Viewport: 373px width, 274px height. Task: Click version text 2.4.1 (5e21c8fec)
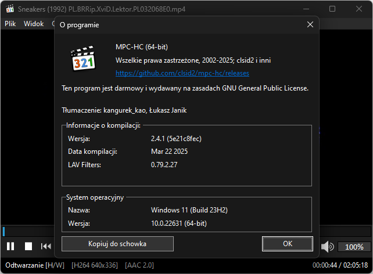pos(176,139)
